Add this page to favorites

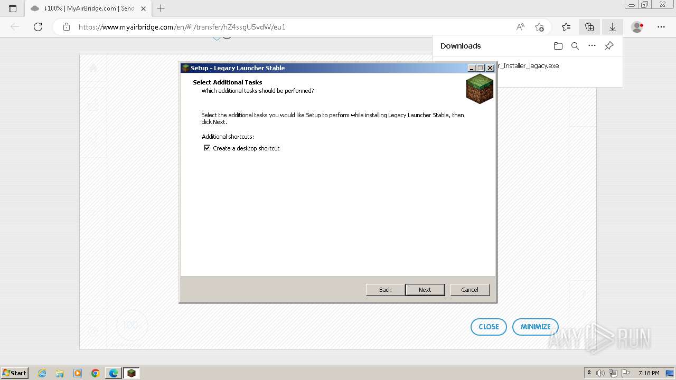point(539,27)
